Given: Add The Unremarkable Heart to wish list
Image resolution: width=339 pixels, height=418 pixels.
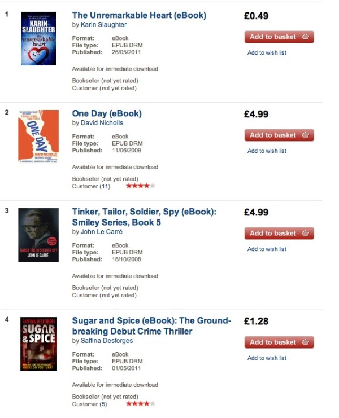Looking at the screenshot, I should point(267,53).
